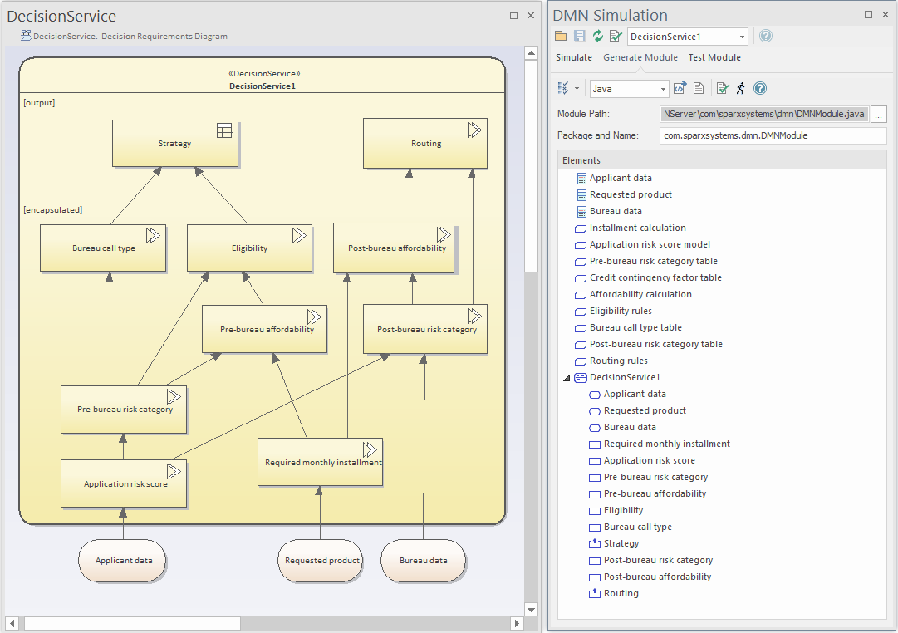Validate the DMN model
Viewport: 898px width, 633px height.
coord(616,36)
